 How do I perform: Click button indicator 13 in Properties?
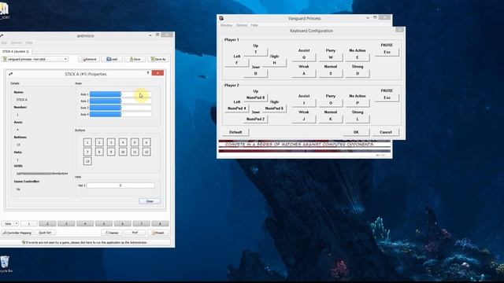click(x=87, y=161)
